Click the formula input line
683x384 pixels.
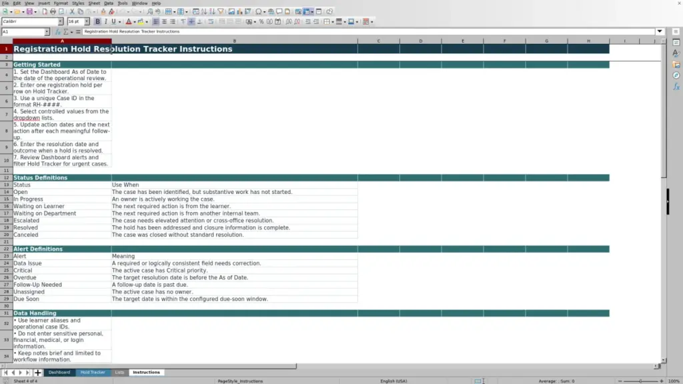[368, 31]
